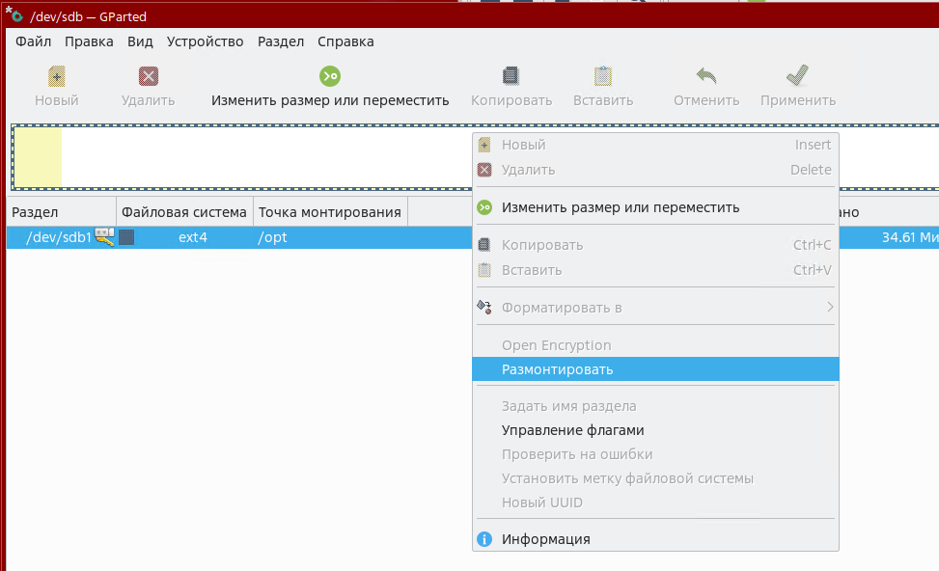Open the Раздел menu
The image size is (939, 571).
click(x=281, y=41)
